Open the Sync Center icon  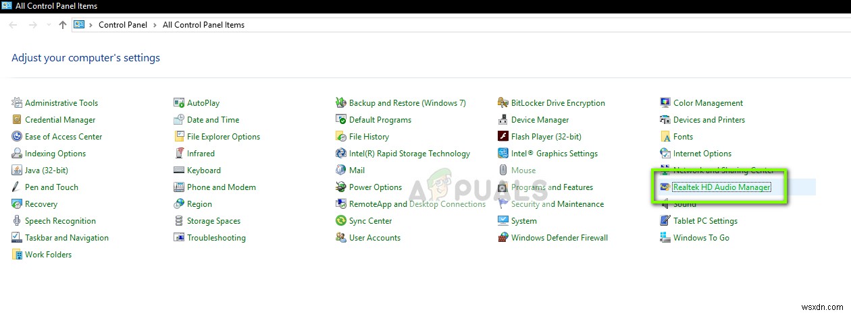(x=341, y=221)
